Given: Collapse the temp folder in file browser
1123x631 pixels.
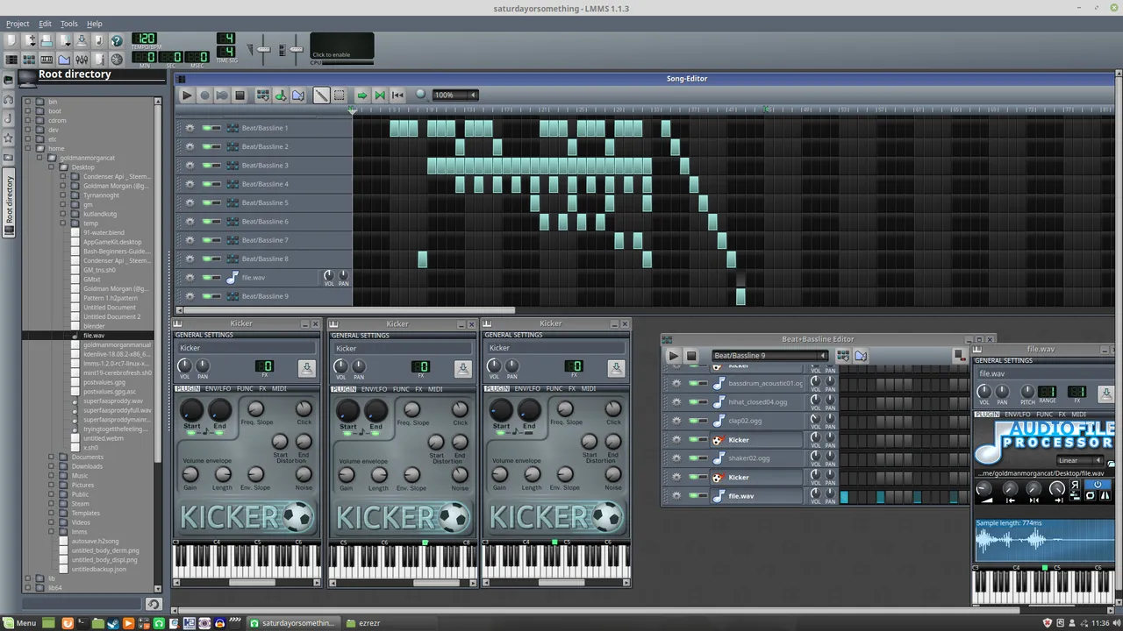Looking at the screenshot, I should 63,223.
